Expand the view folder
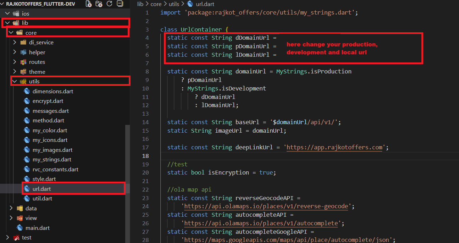 (11, 218)
